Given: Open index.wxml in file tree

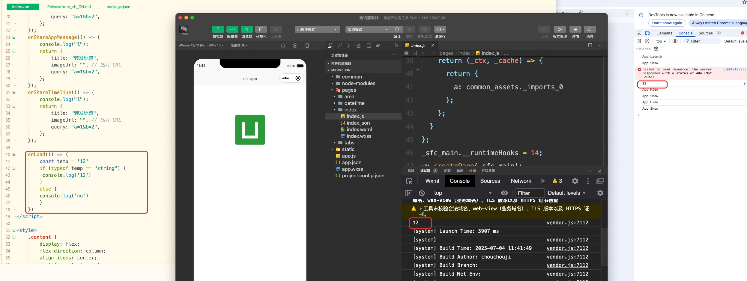Looking at the screenshot, I should [359, 129].
